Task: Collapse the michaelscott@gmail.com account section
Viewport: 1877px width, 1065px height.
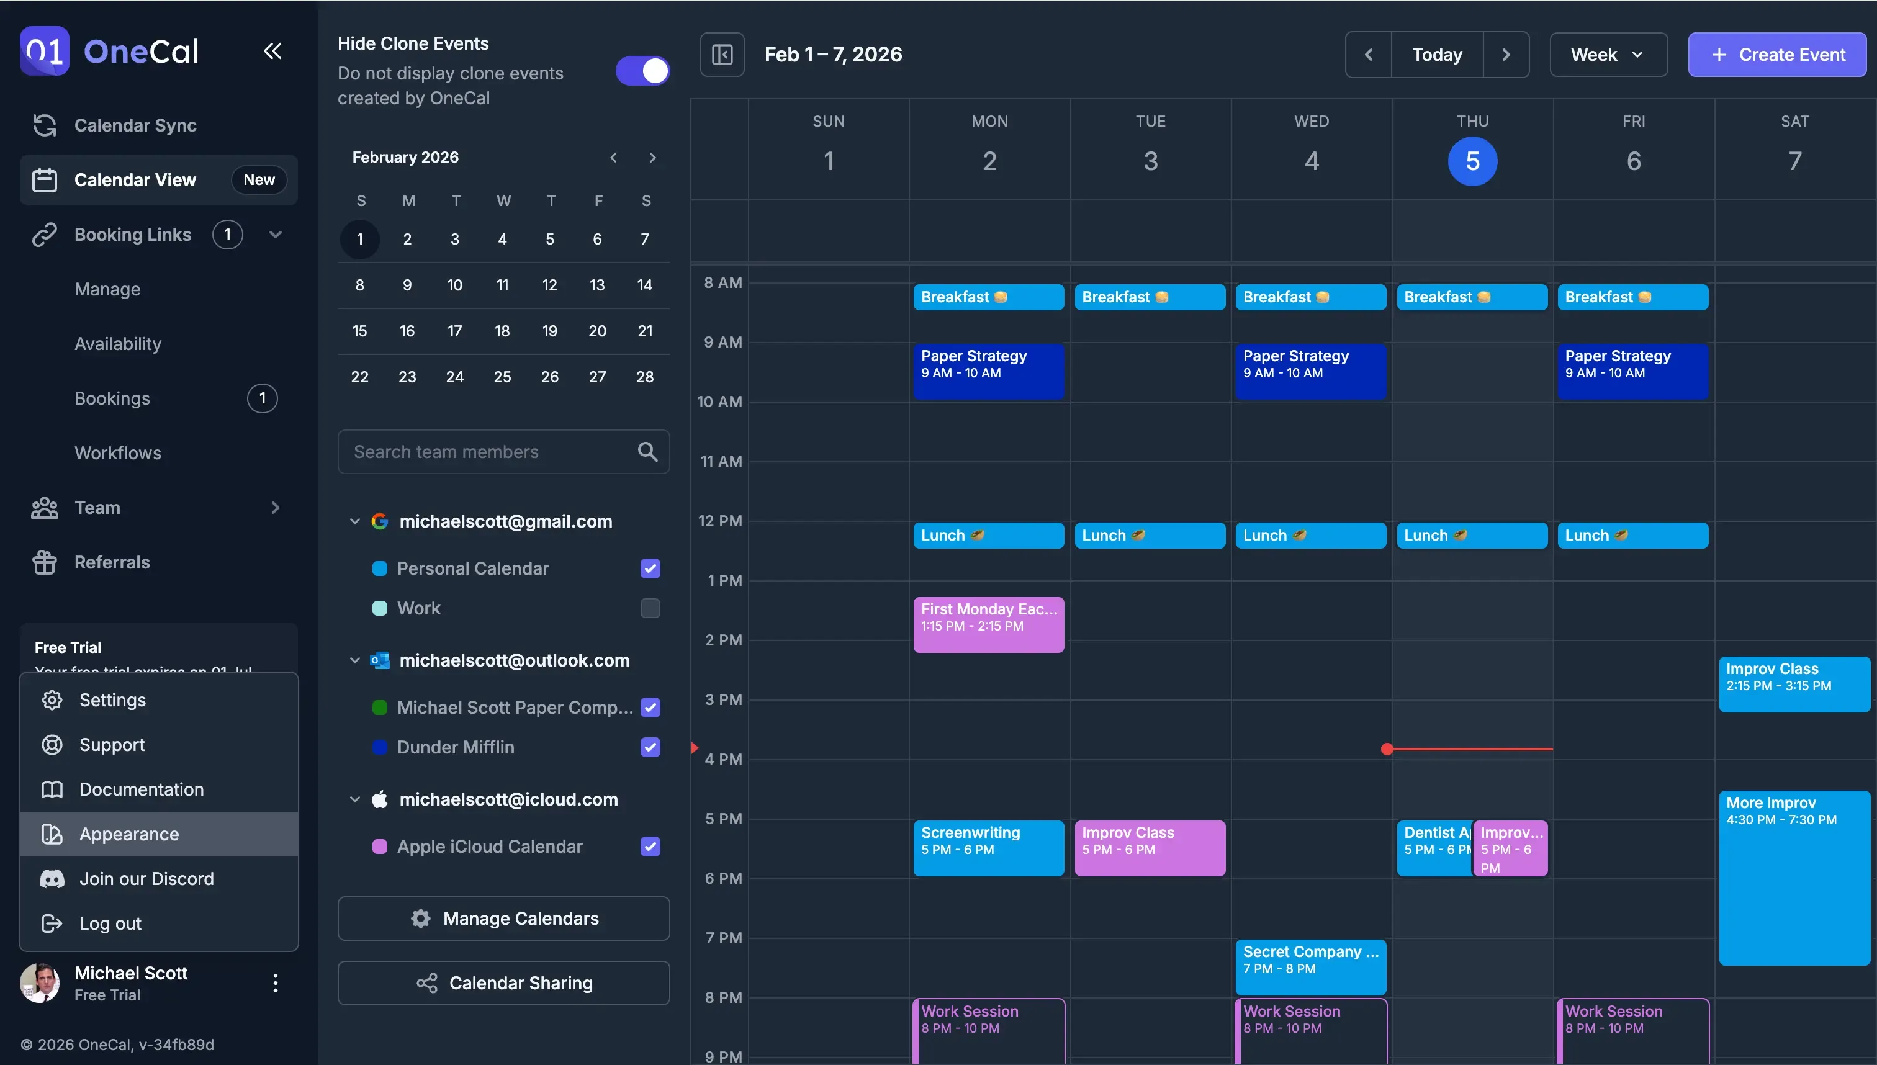Action: point(355,521)
